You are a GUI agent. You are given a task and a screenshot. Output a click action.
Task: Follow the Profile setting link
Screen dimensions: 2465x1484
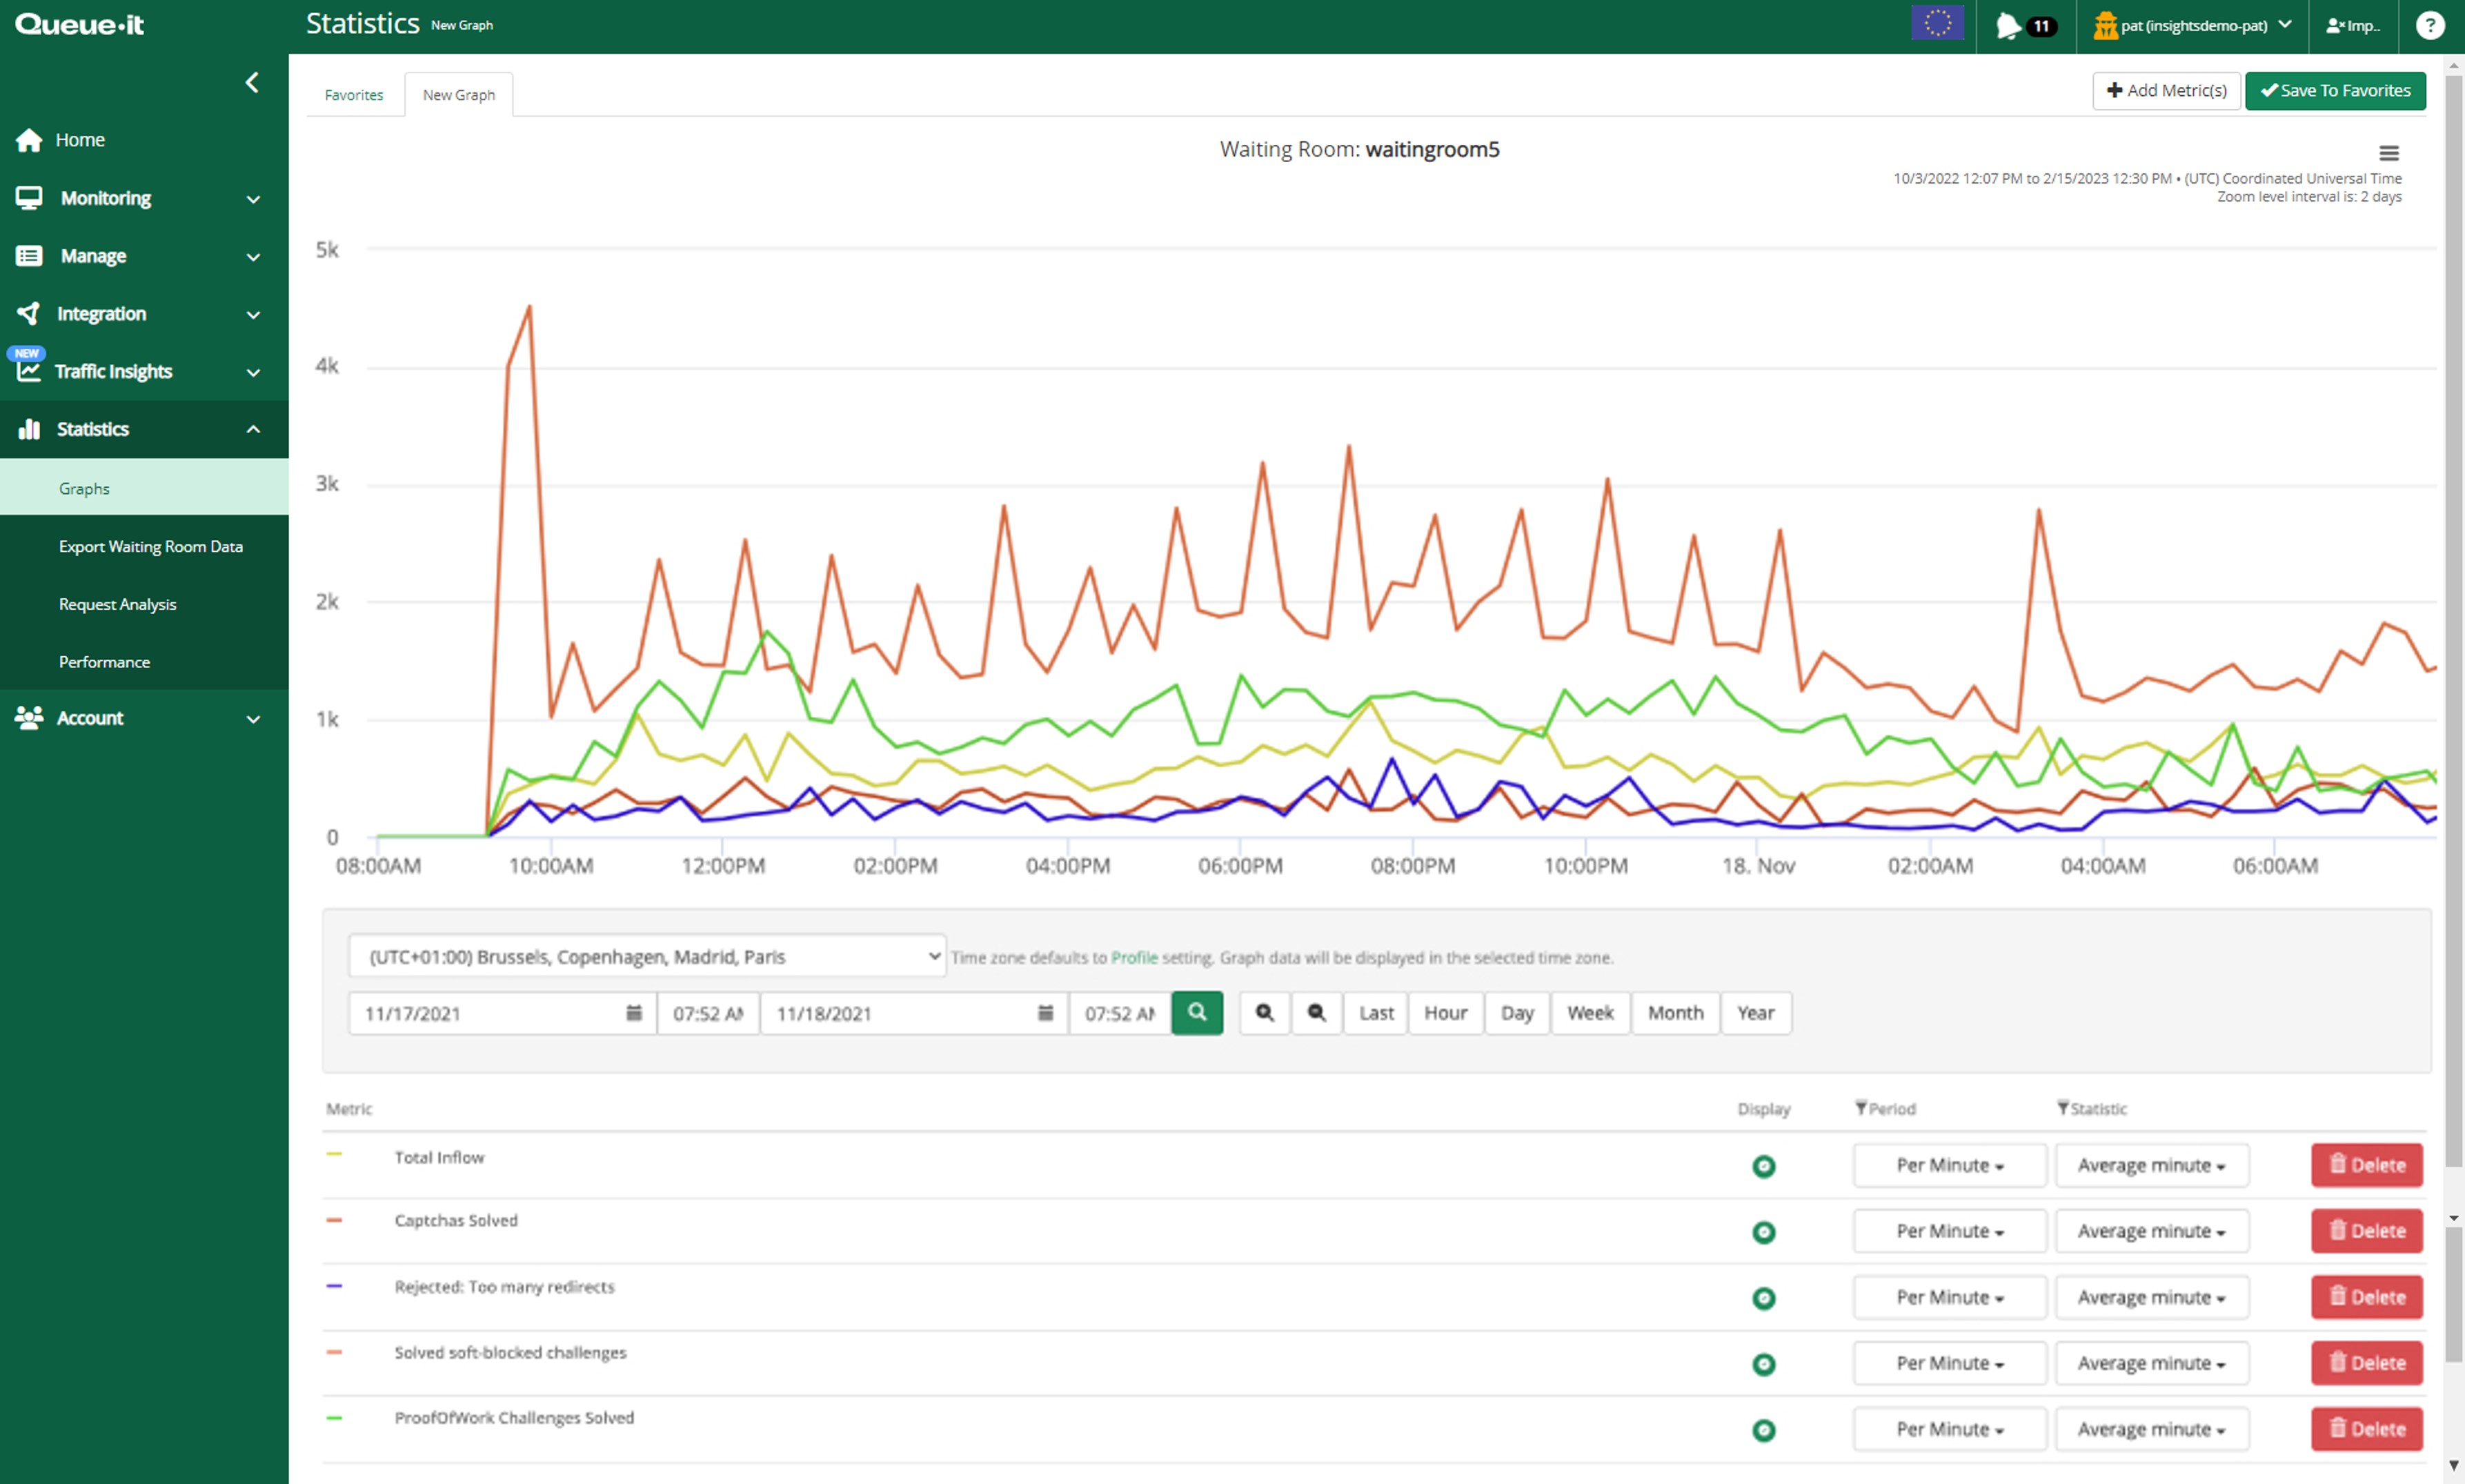point(1134,957)
